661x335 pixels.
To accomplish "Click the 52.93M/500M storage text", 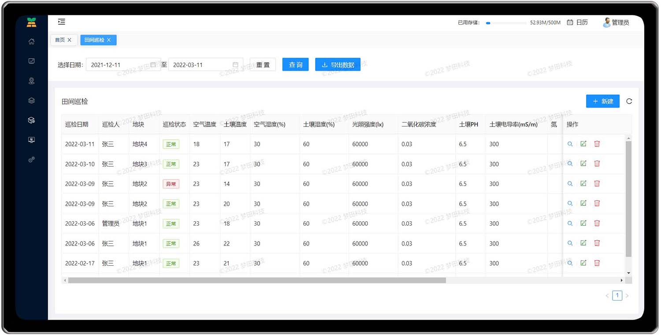I will 545,22.
